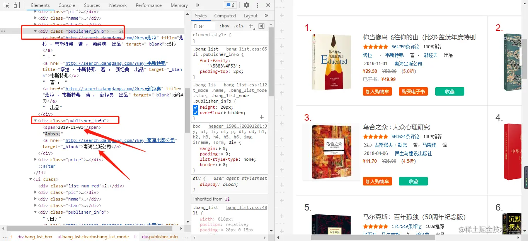Select div.bang_list_box in the breadcrumb
This screenshot has width=528, height=241.
click(35, 237)
